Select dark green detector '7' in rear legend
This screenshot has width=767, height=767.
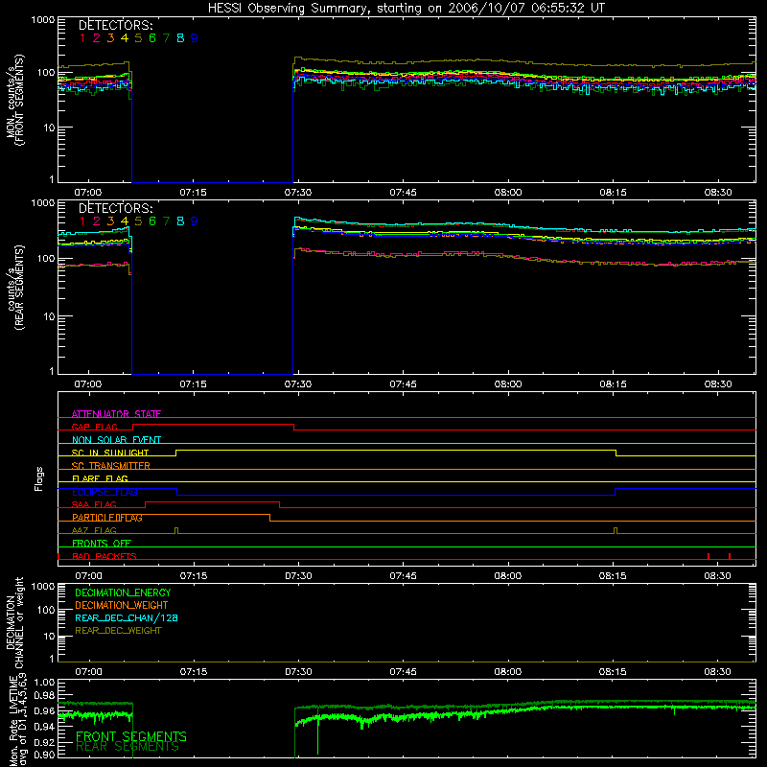tap(166, 221)
